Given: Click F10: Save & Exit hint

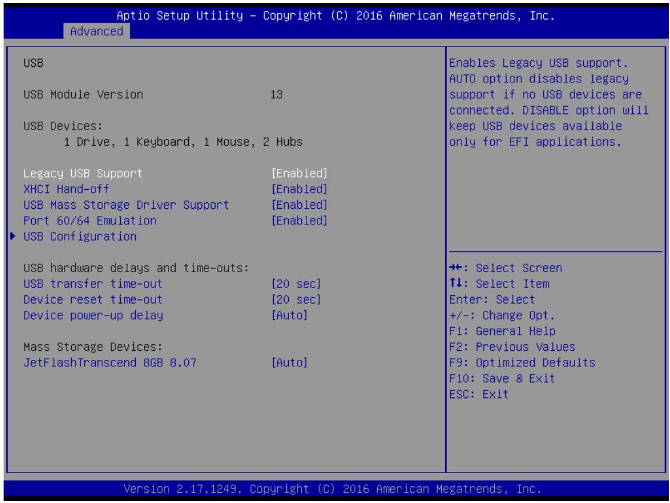Looking at the screenshot, I should (502, 378).
